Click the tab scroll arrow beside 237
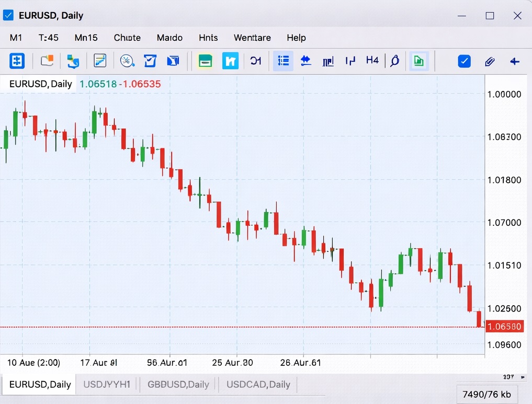This screenshot has height=404, width=532. (523, 377)
